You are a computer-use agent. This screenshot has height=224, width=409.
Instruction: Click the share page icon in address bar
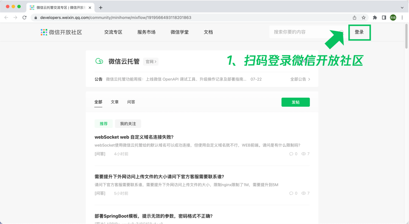354,18
